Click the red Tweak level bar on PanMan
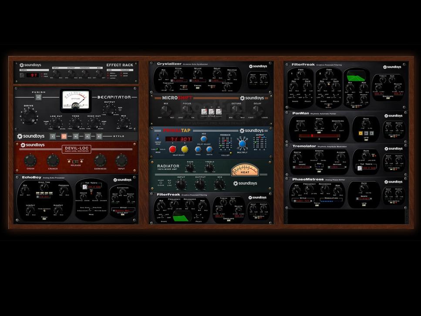 (x=319, y=135)
